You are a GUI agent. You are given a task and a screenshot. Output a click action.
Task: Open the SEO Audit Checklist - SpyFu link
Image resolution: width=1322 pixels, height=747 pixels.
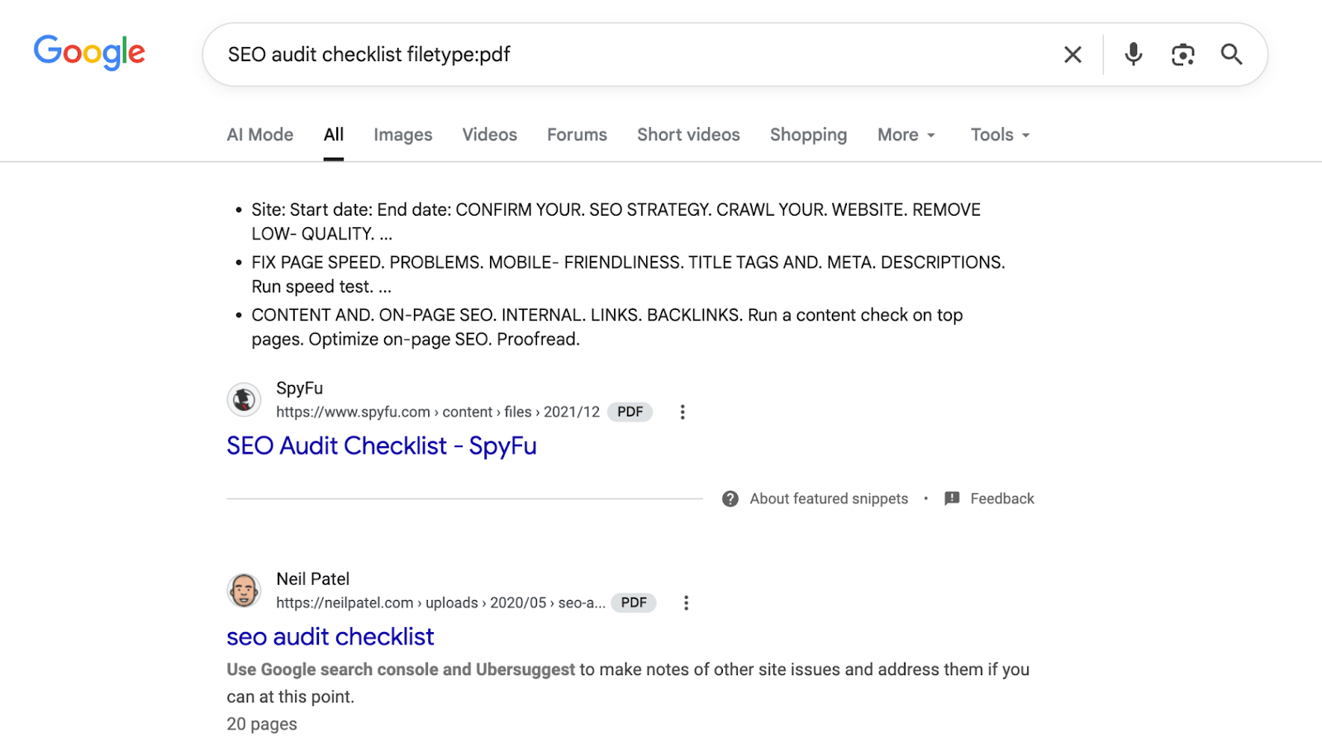coord(382,446)
